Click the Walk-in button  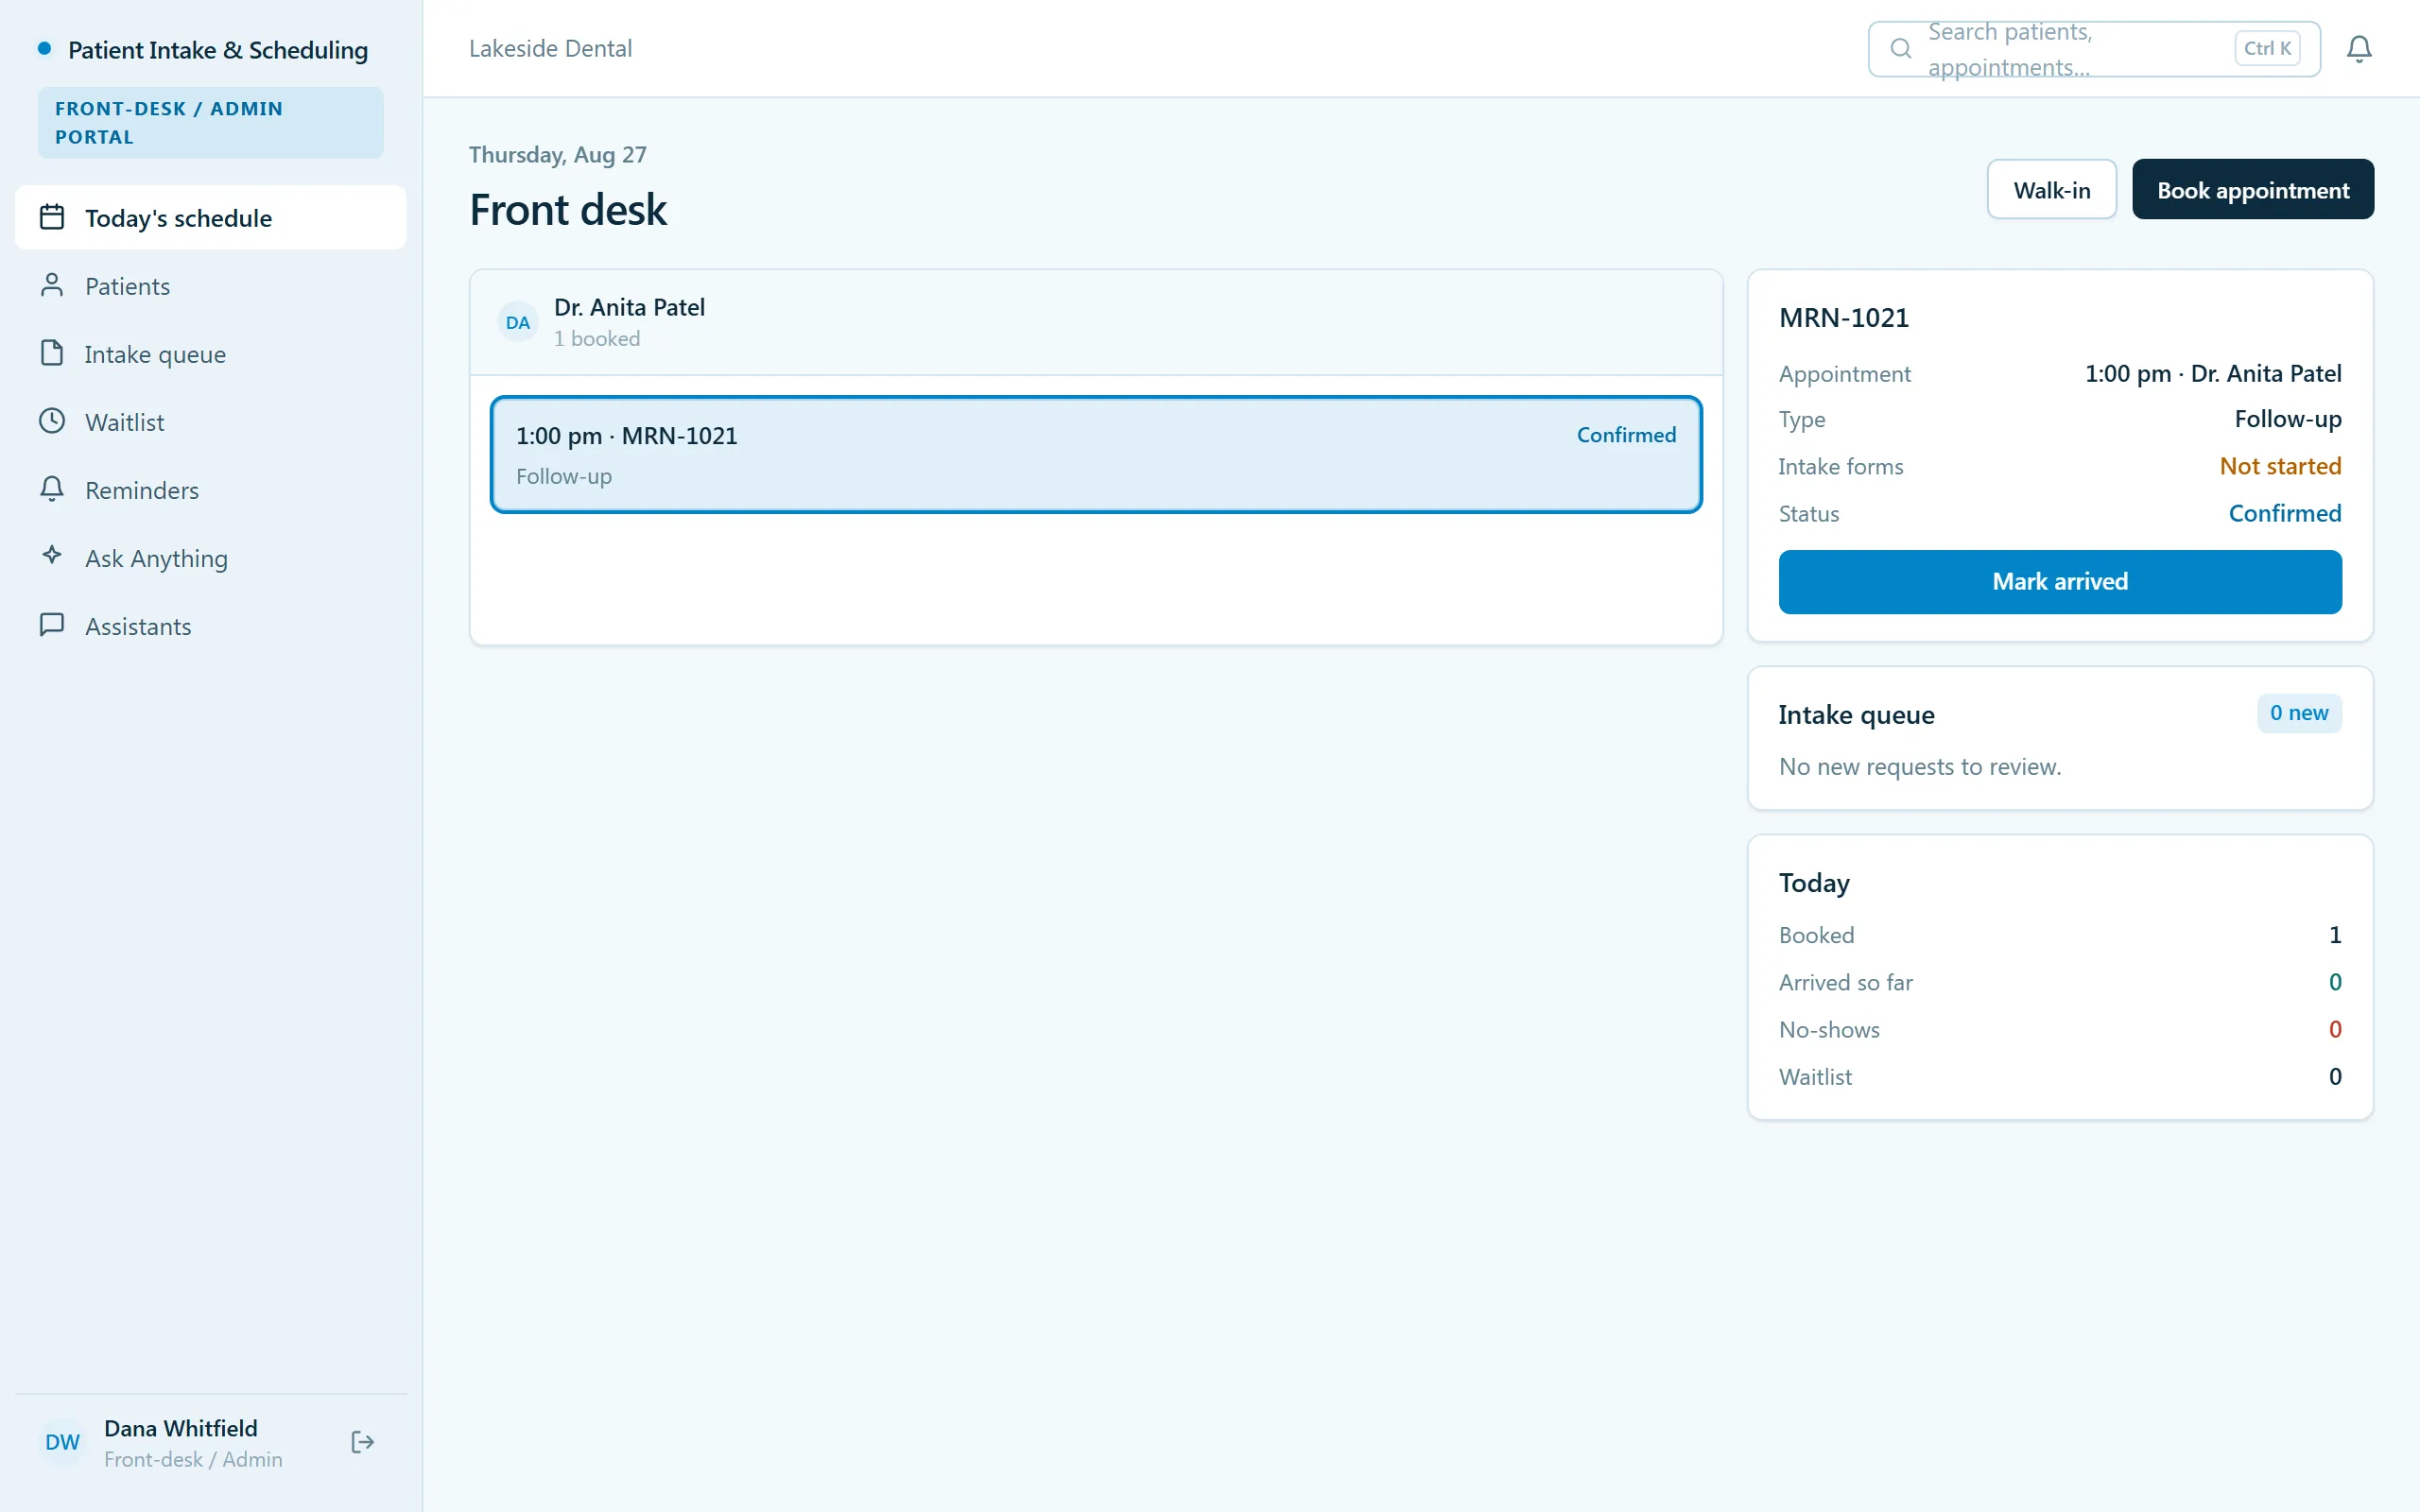coord(2051,189)
